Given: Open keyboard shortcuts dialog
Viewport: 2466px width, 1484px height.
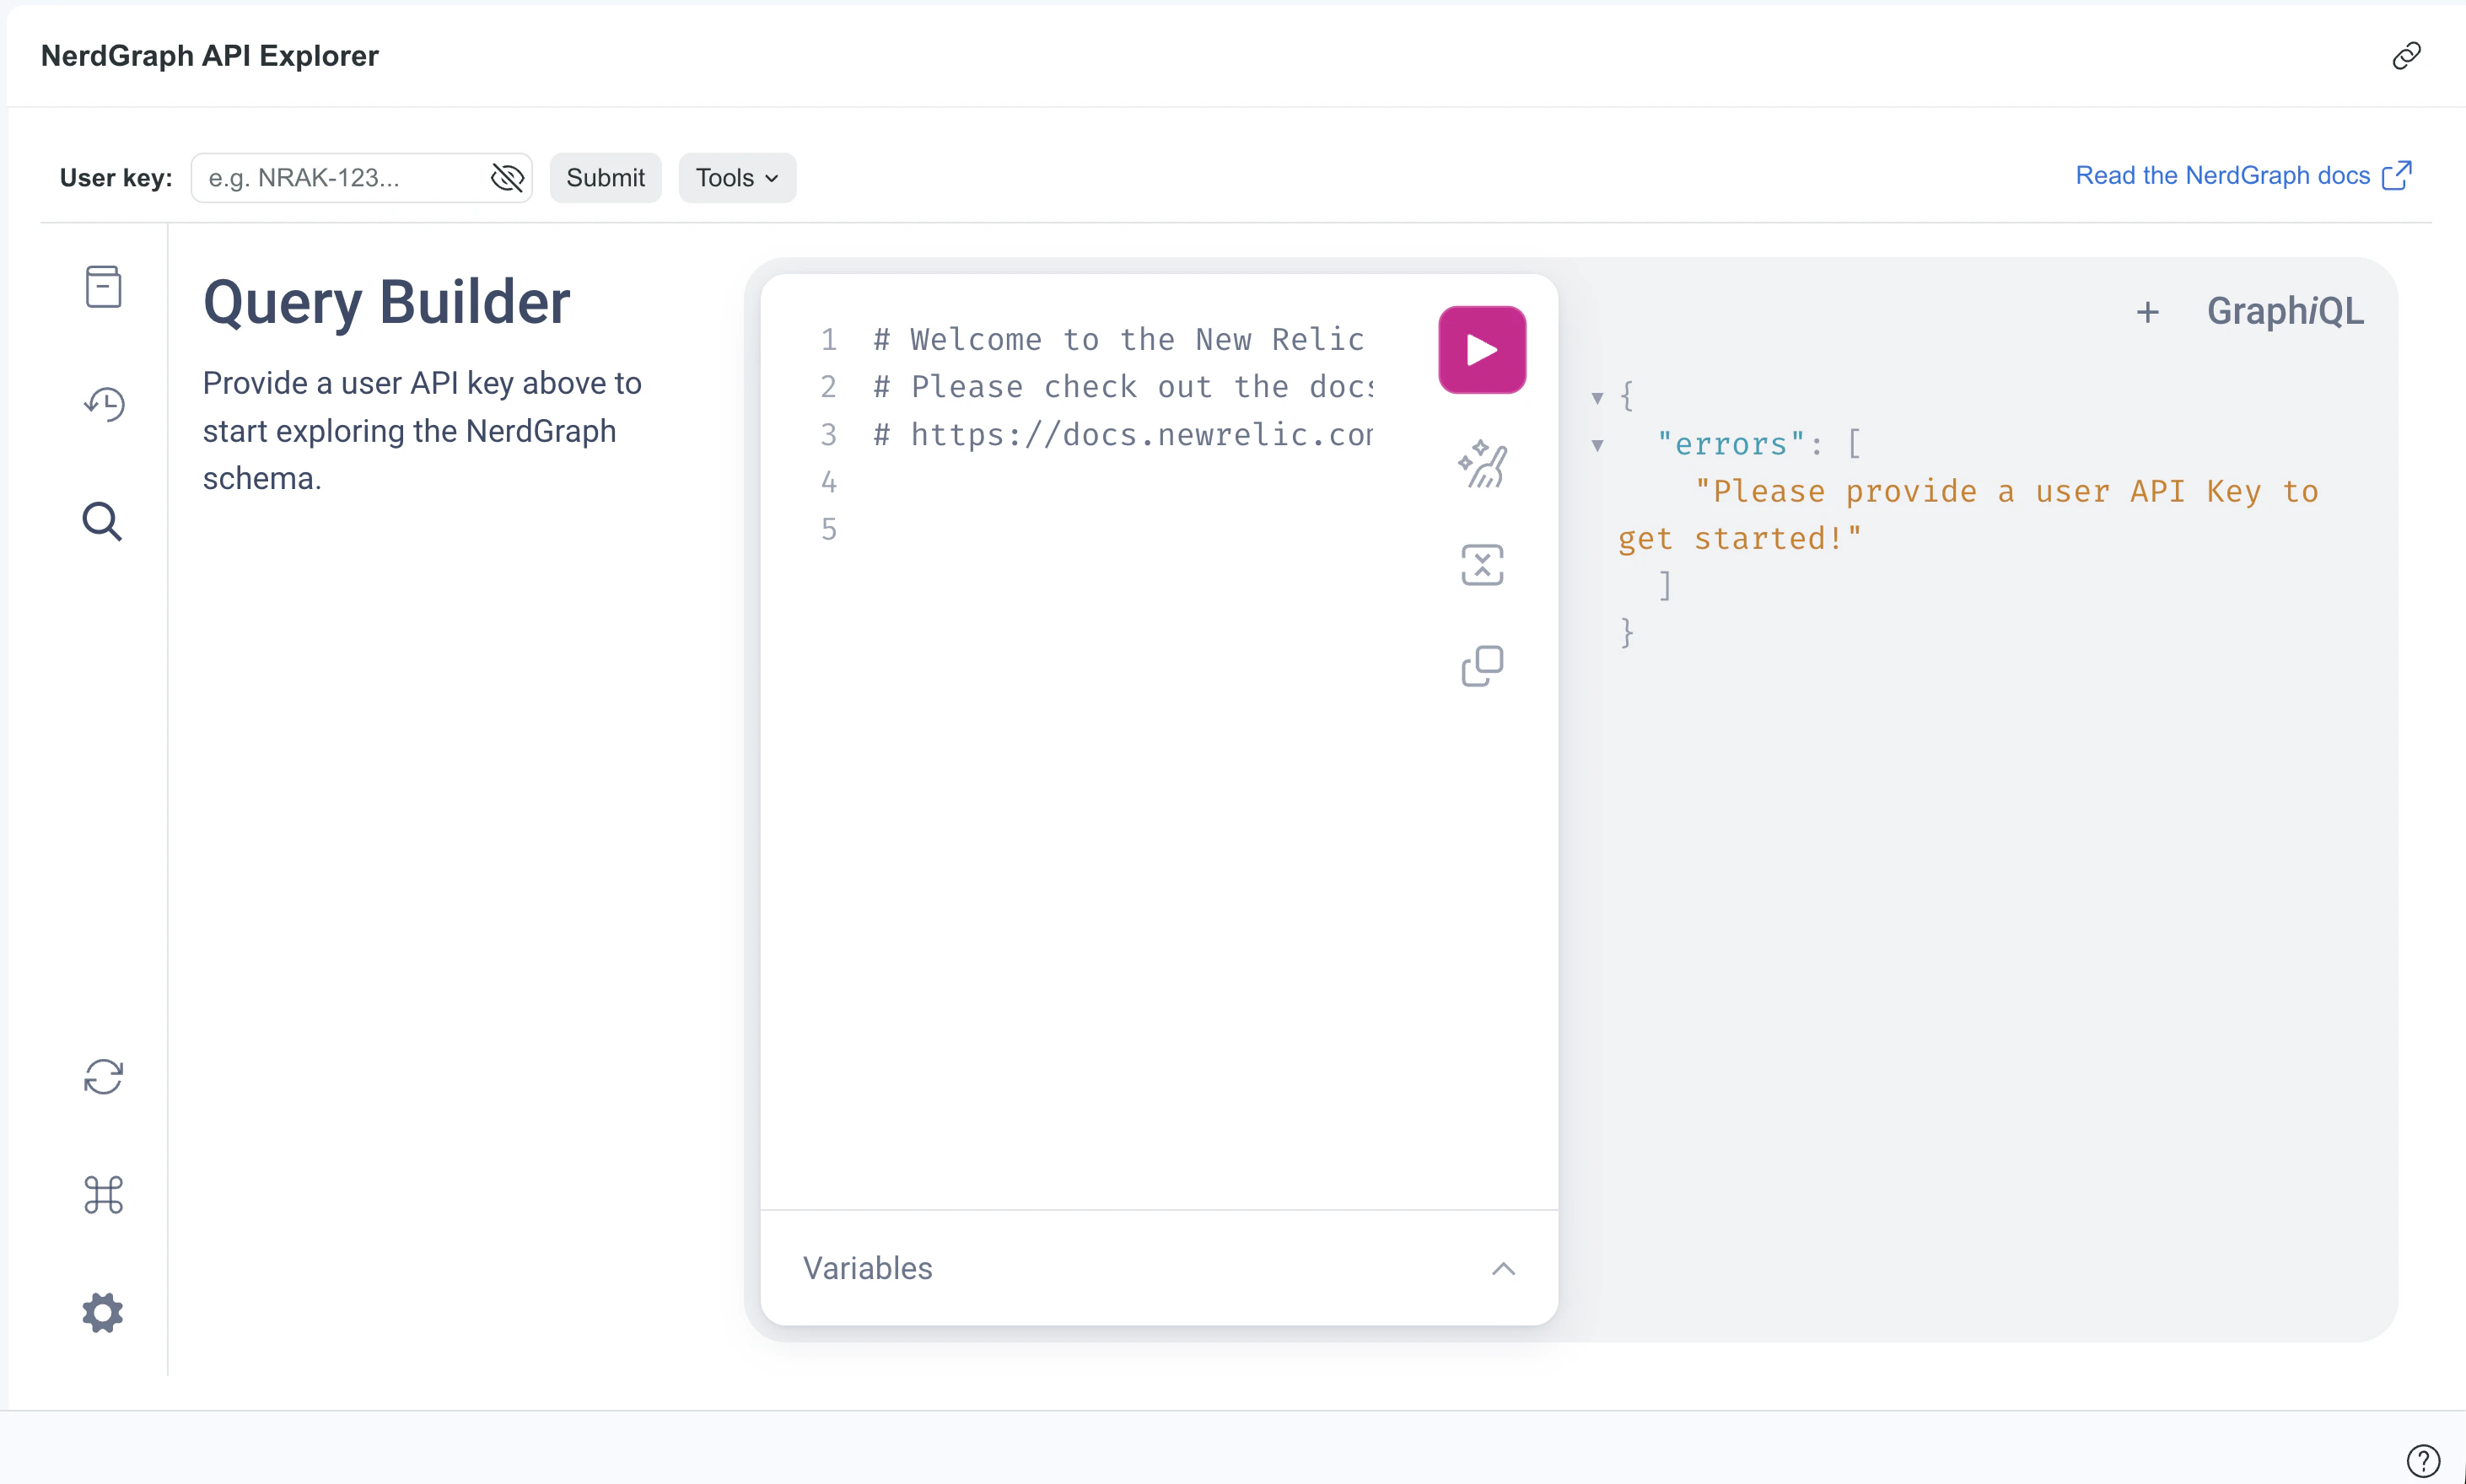Looking at the screenshot, I should click(103, 1194).
